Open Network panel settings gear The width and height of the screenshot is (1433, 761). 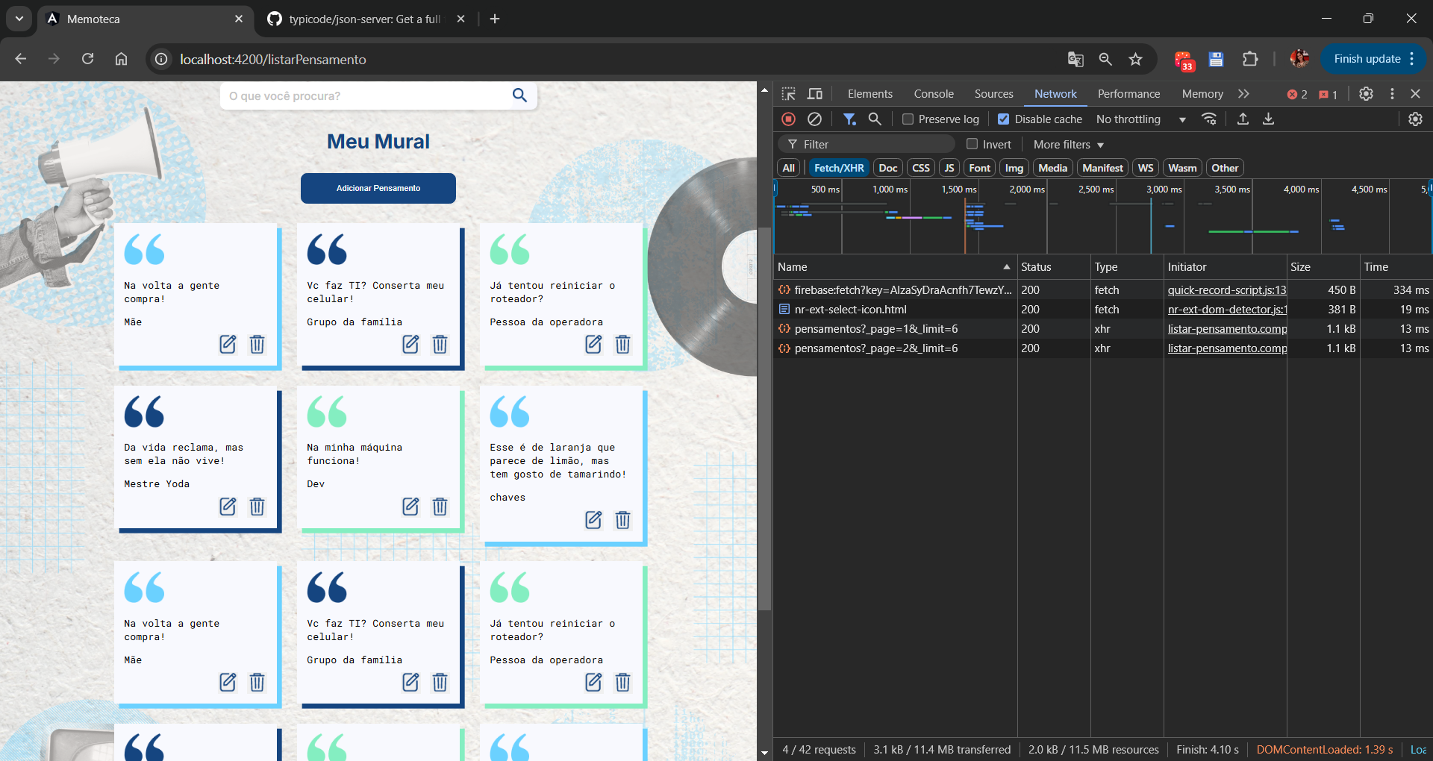[1415, 119]
